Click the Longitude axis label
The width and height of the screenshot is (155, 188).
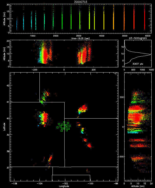tap(64, 186)
